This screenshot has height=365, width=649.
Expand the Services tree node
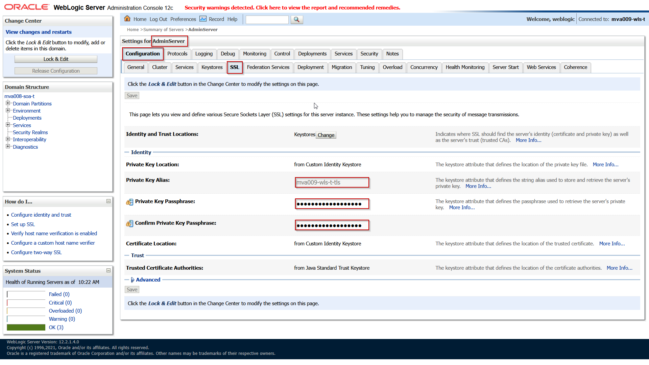[8, 125]
